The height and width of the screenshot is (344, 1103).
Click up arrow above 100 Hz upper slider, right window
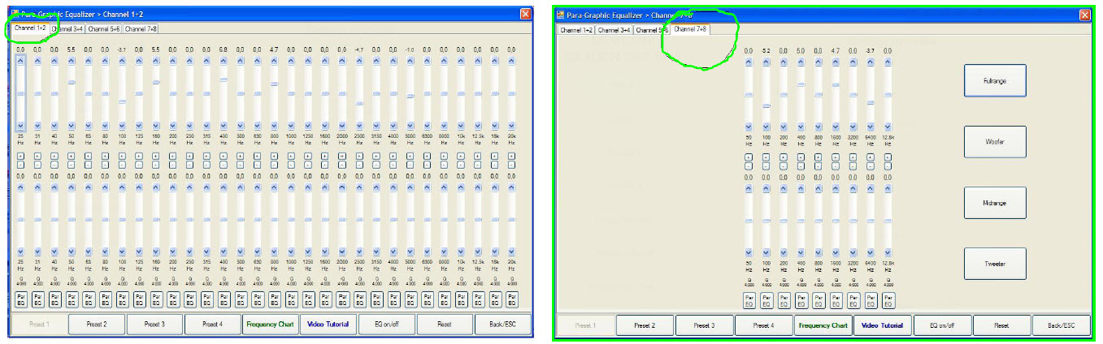click(766, 61)
